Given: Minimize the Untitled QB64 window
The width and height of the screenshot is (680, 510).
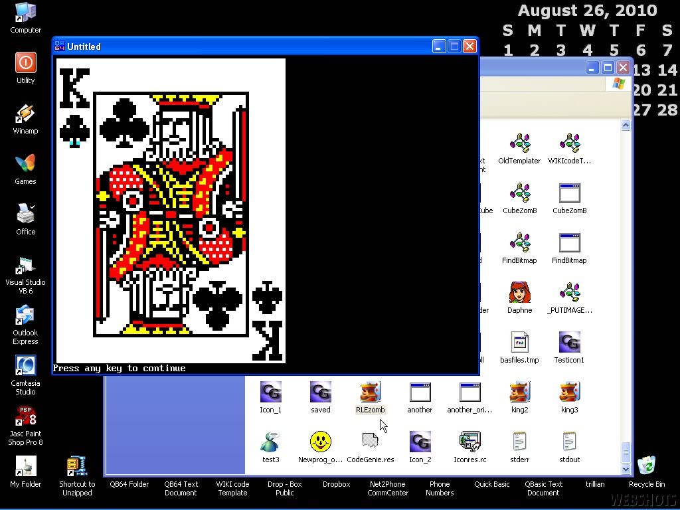Looking at the screenshot, I should 438,46.
